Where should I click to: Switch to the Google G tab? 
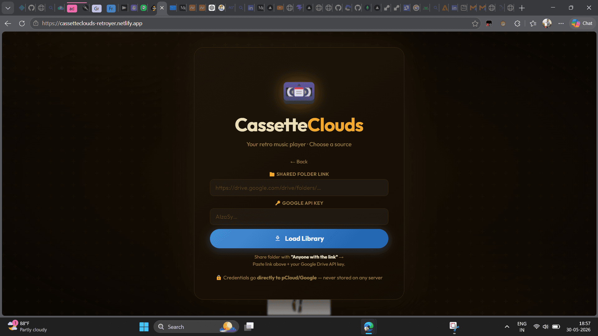(416, 8)
